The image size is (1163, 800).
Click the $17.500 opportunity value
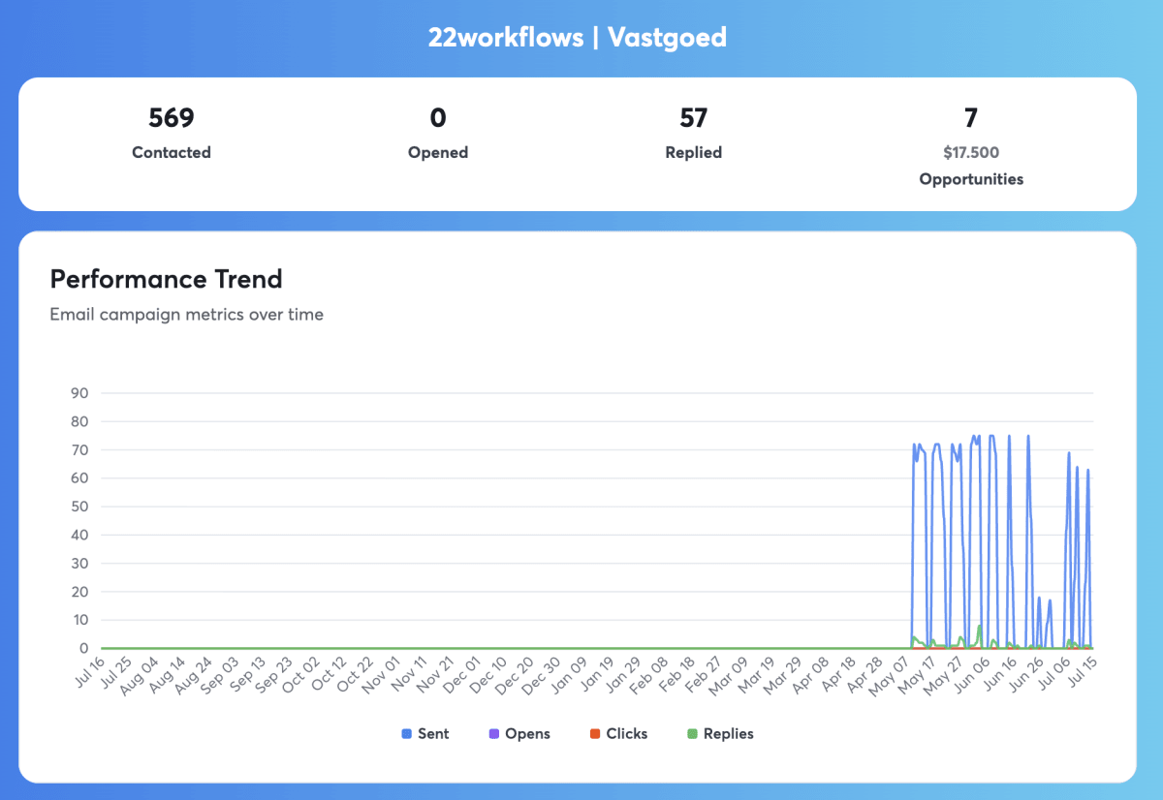pos(971,152)
